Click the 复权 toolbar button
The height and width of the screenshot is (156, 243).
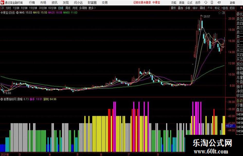[173, 8]
